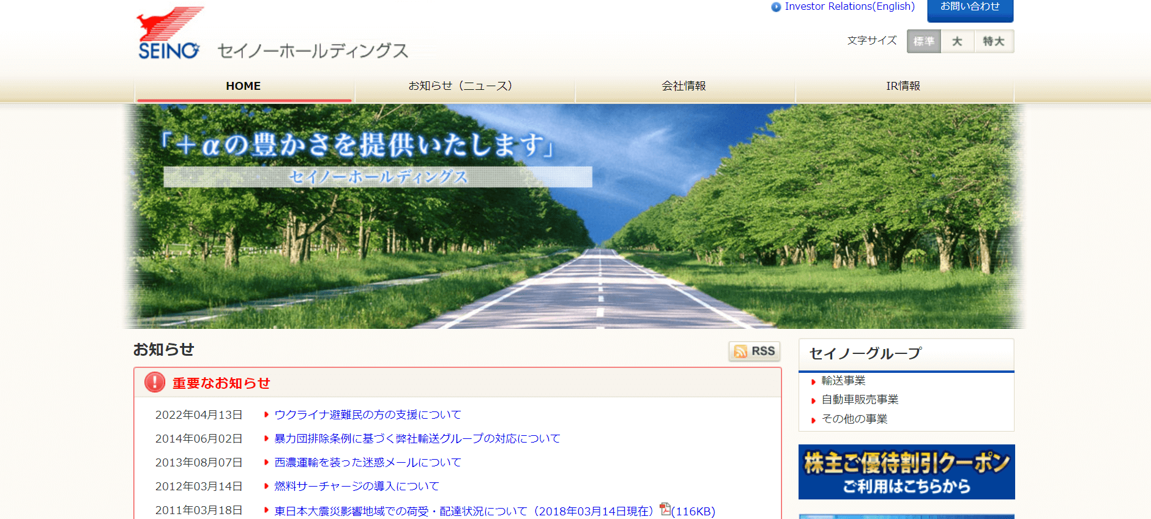Click the 株主ご優待割引クーポン banner
1151x519 pixels.
pos(906,472)
